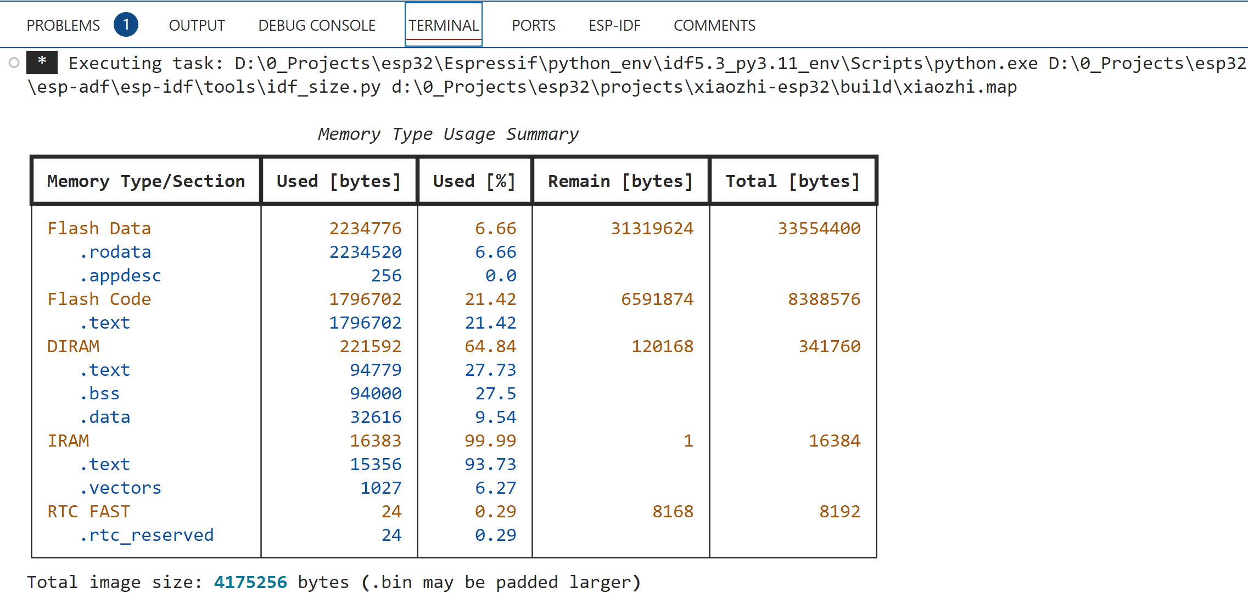Open the COMMENTS tab
Viewport: 1248px width, 604px height.
point(714,25)
